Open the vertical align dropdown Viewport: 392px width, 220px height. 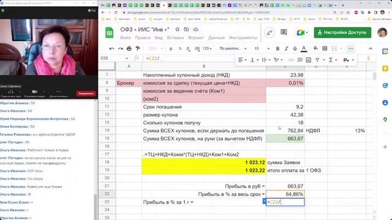click(x=254, y=60)
